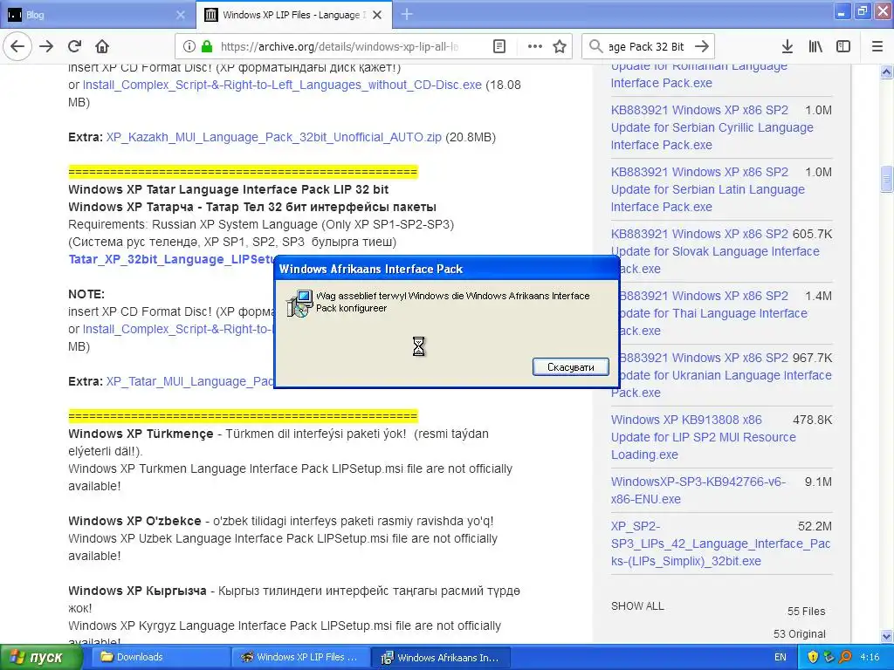
Task: Reload the current page
Action: [74, 46]
